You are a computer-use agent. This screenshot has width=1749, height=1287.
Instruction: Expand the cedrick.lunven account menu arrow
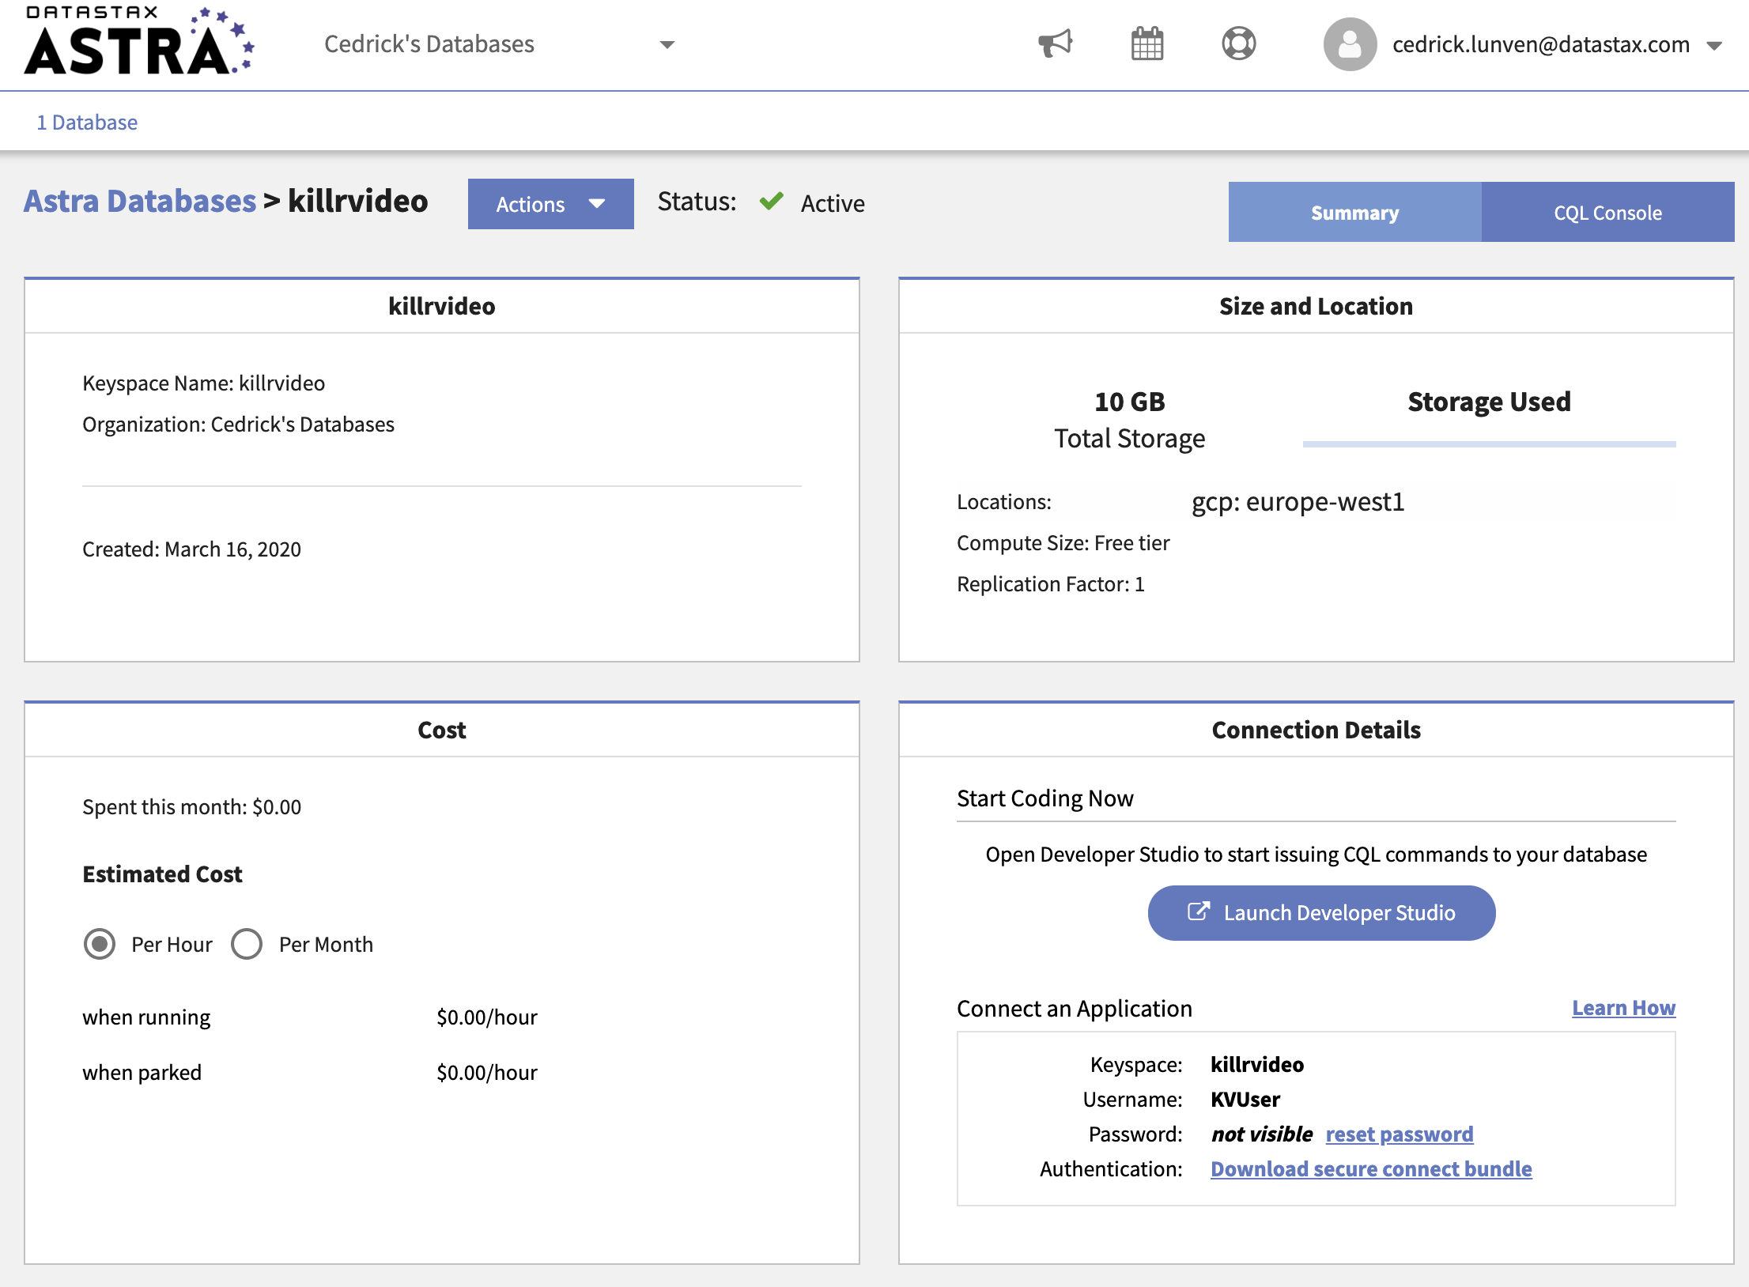pos(1714,46)
